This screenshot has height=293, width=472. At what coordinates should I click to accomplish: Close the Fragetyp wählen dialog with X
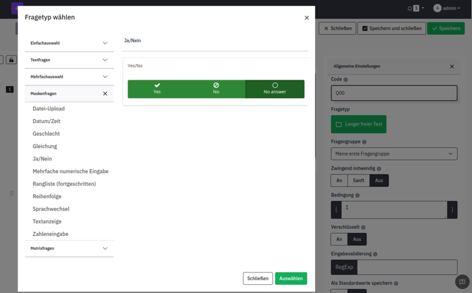[x=306, y=18]
